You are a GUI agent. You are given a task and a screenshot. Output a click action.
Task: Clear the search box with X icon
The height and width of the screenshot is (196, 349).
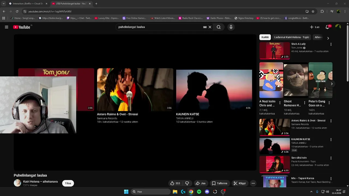[x=210, y=27]
